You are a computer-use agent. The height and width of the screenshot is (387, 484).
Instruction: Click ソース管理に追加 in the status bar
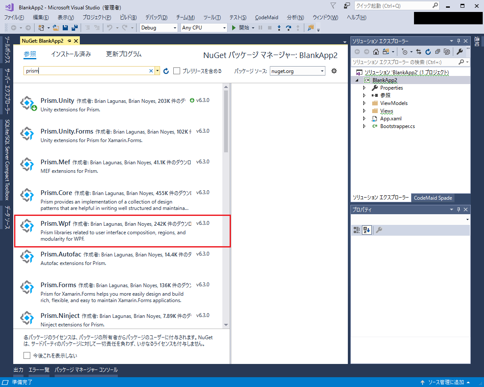point(446,382)
